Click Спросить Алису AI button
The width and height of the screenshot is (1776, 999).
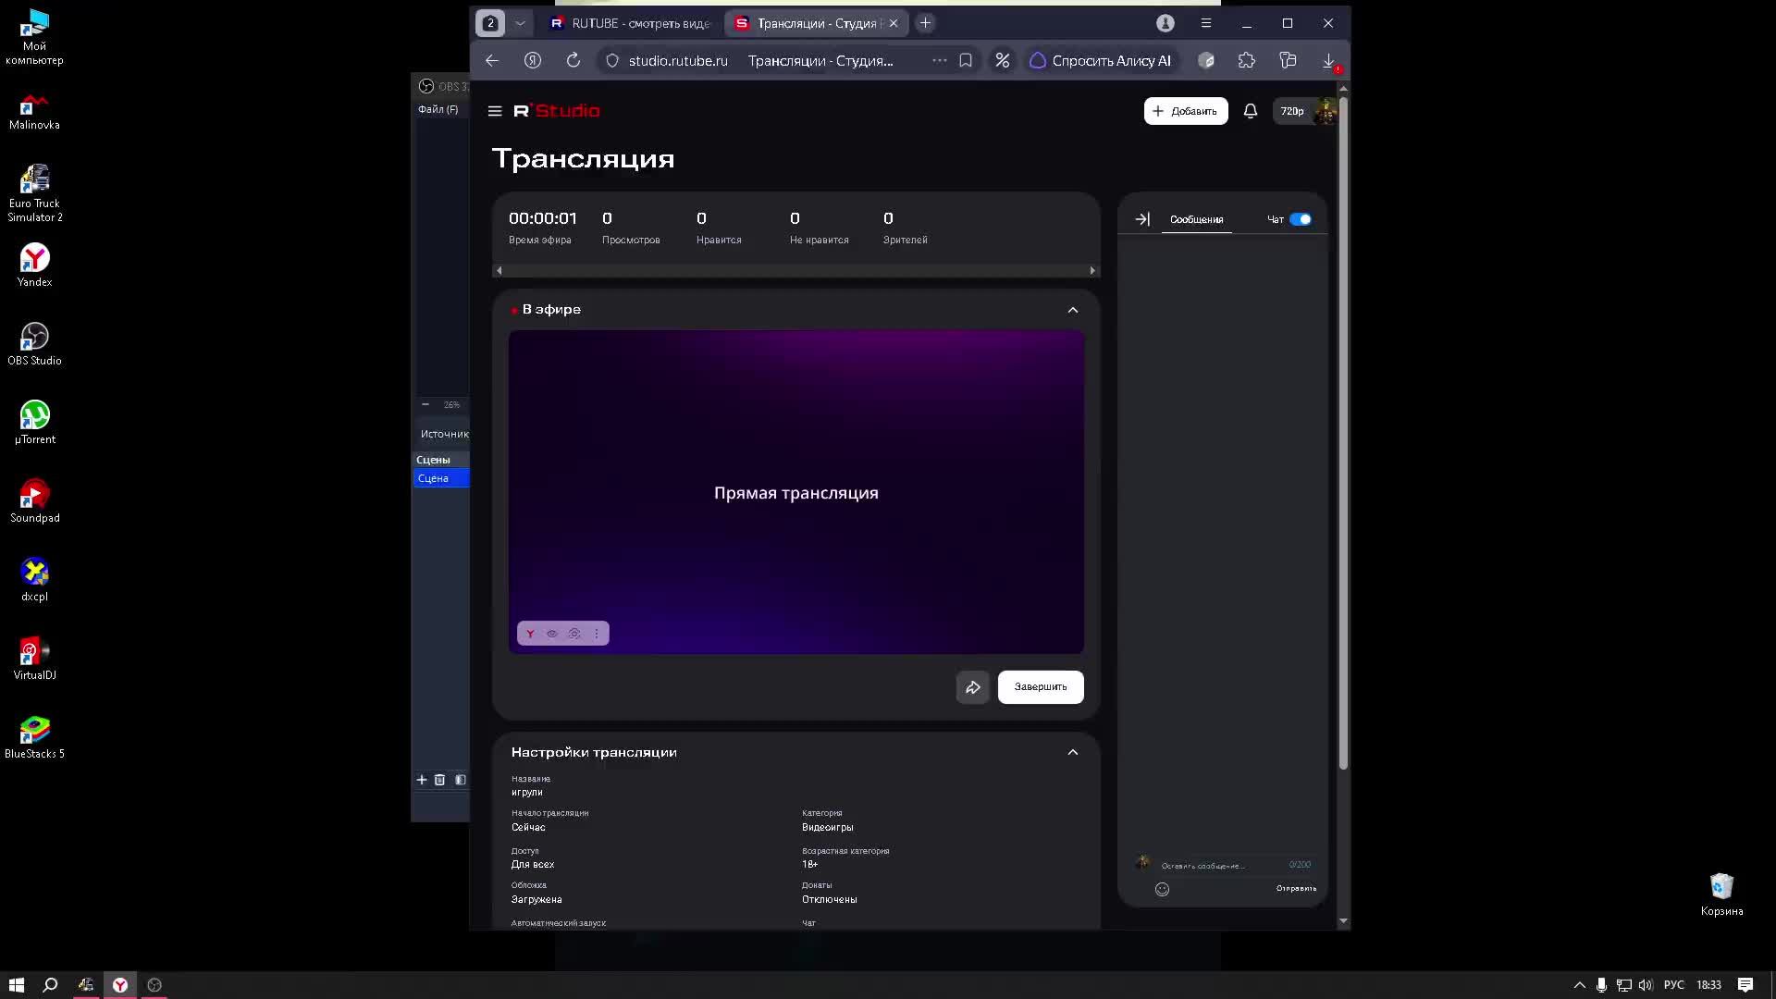[1101, 61]
